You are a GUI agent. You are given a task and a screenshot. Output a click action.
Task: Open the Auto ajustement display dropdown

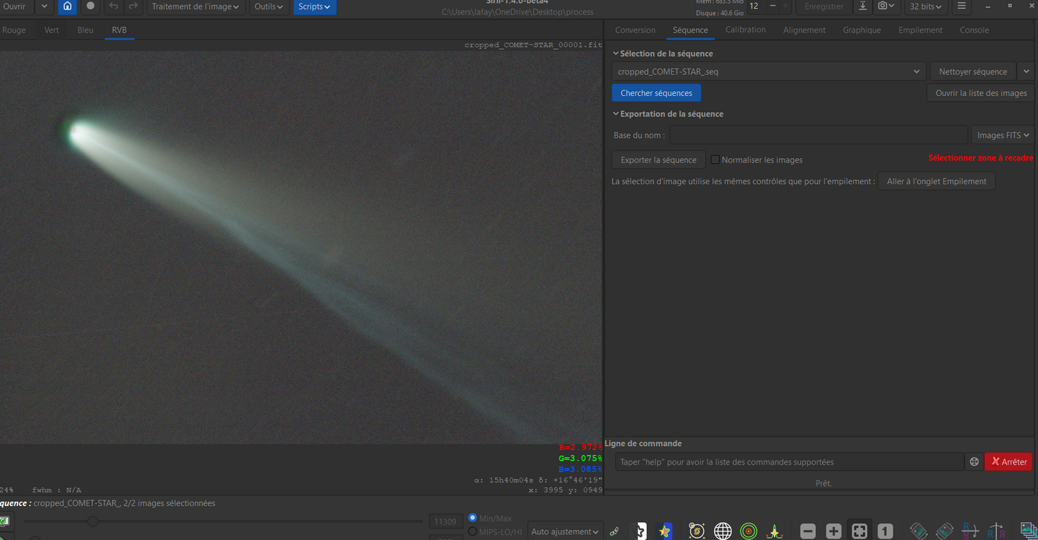[x=564, y=532]
